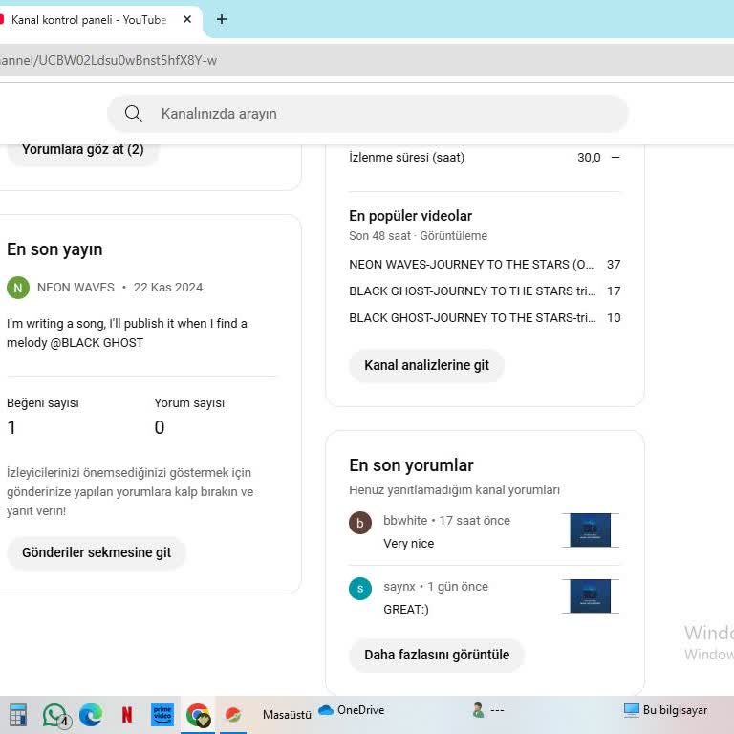Click Masaüstü toolbar in taskbar

[x=287, y=715]
